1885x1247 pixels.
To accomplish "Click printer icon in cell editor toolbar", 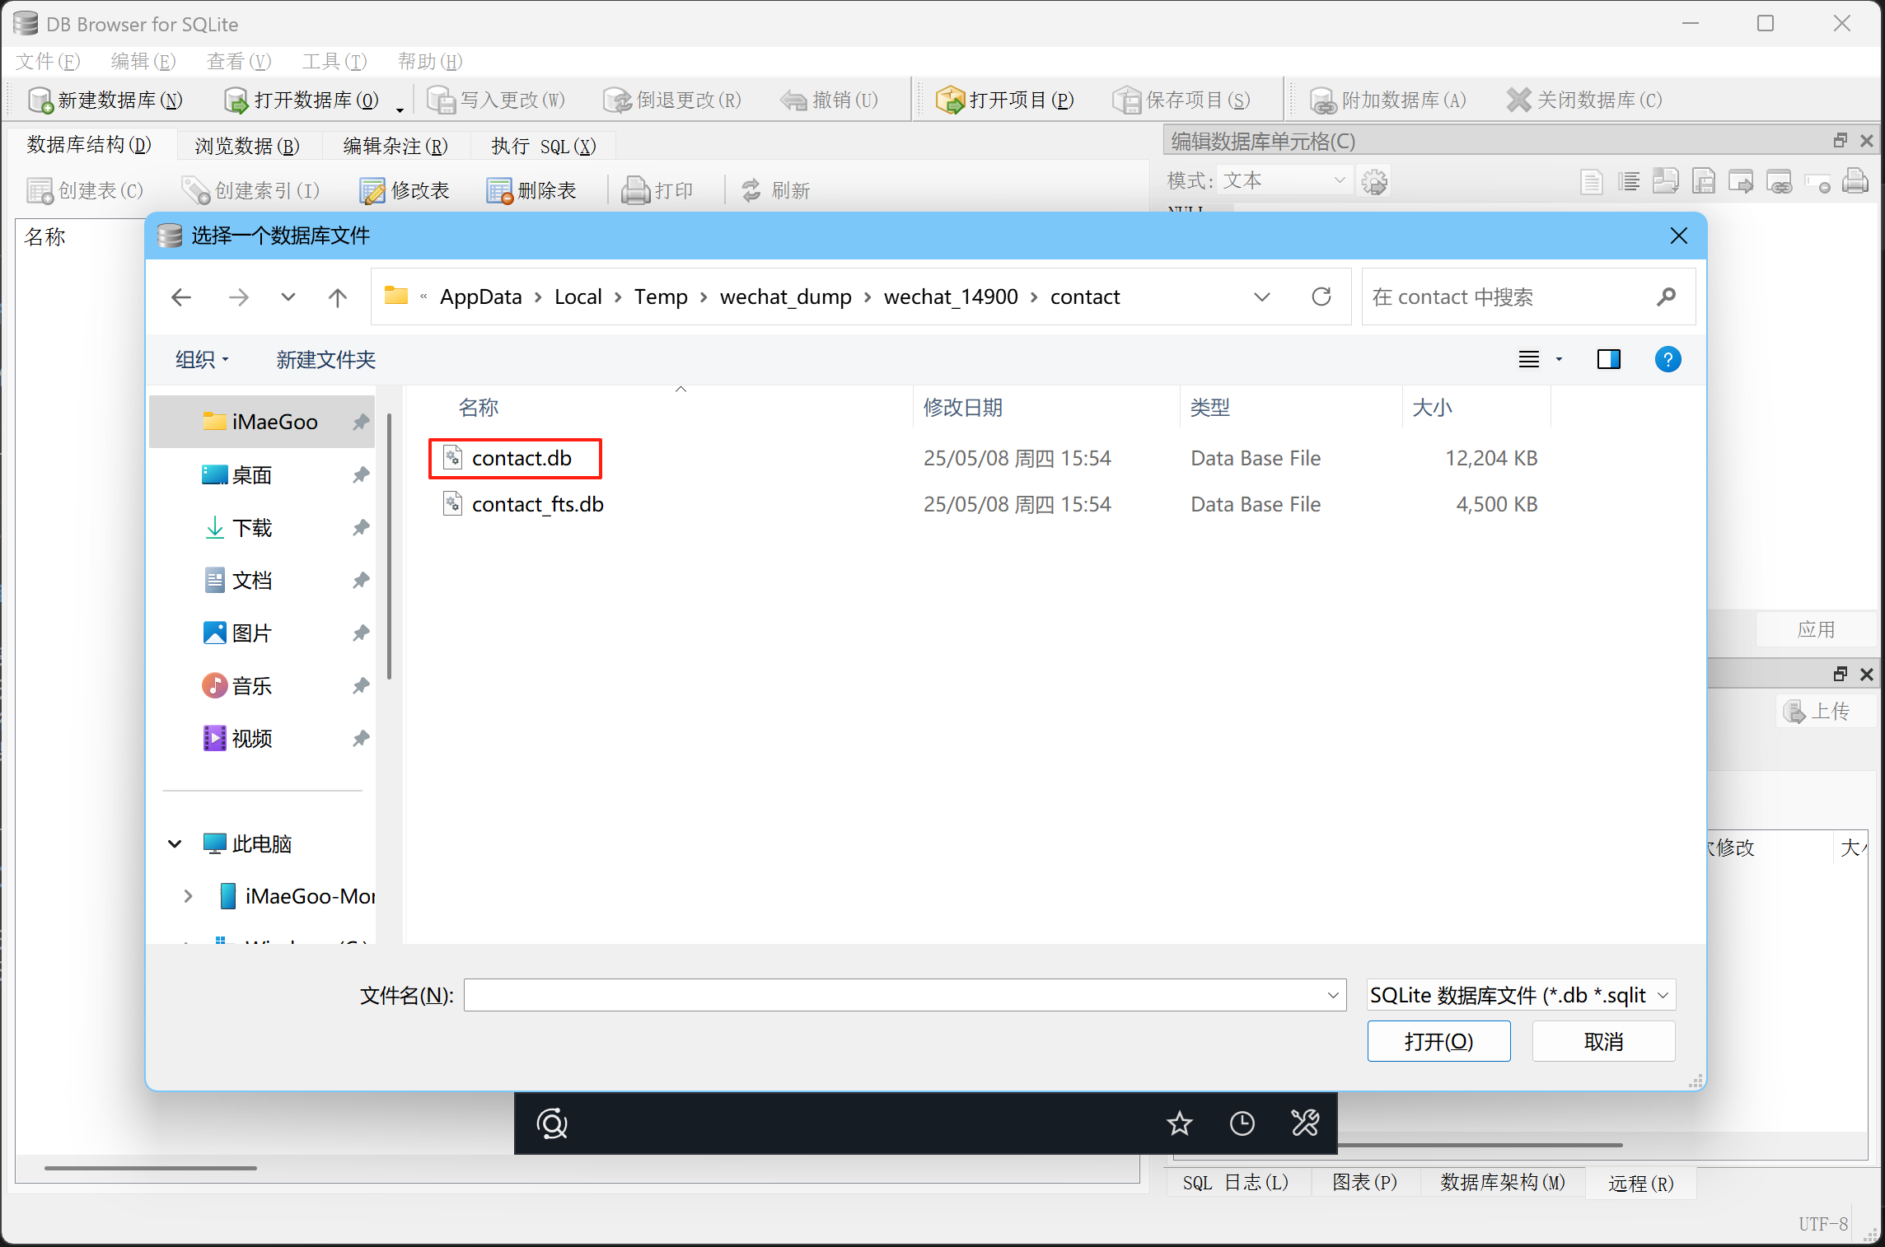I will tap(1855, 180).
